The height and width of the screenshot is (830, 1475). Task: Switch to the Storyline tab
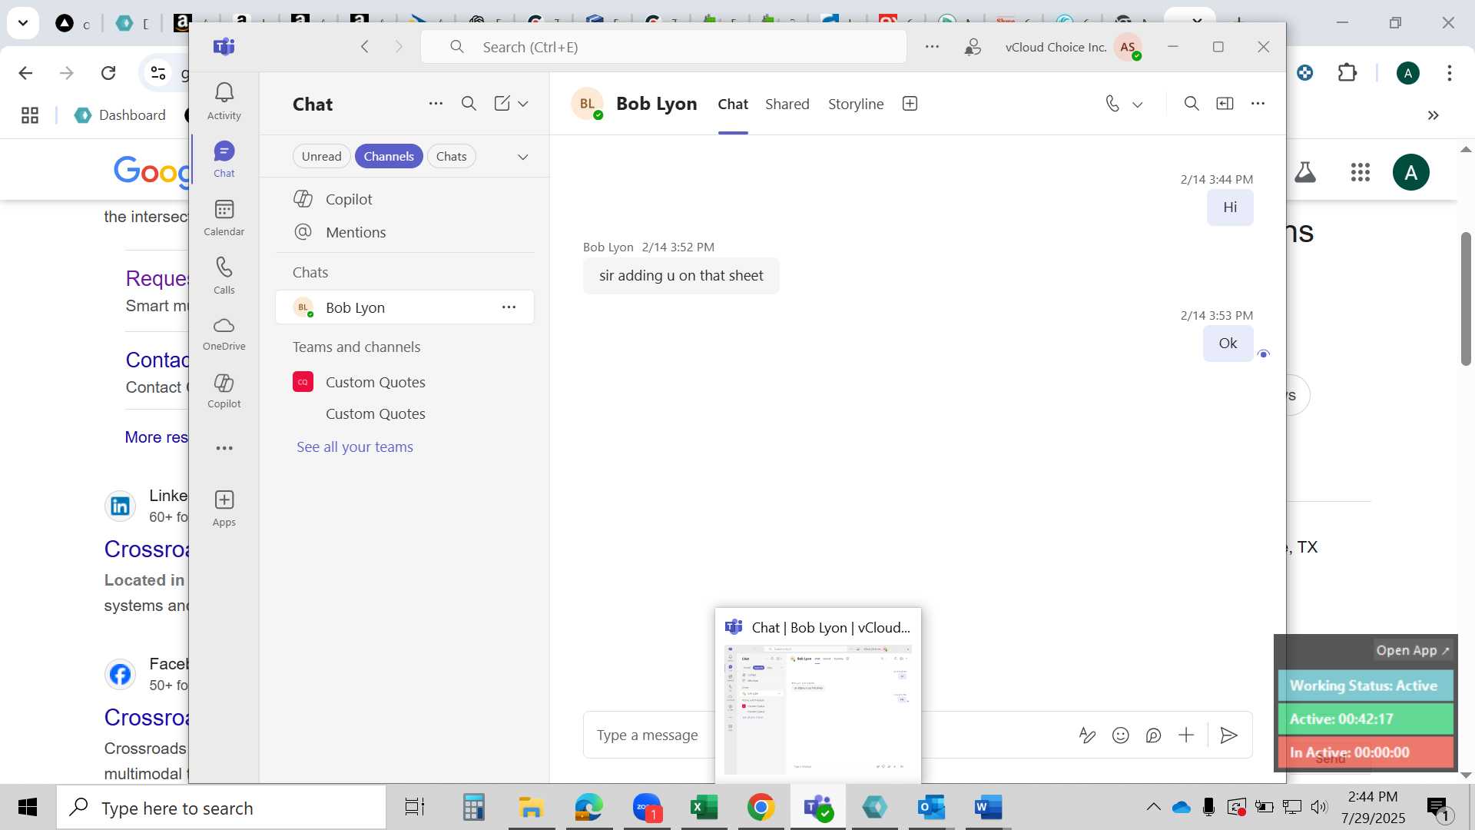click(856, 104)
